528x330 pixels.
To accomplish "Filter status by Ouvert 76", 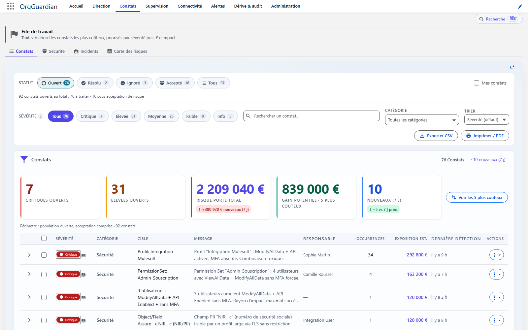I will click(56, 83).
